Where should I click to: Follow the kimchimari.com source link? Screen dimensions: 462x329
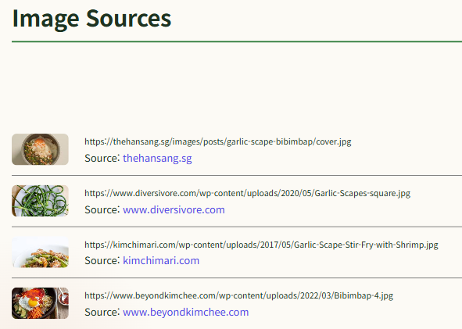(x=161, y=261)
